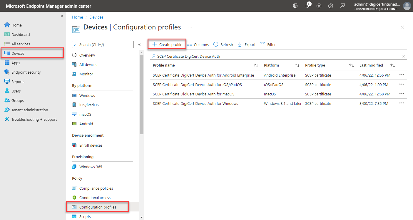Open SCEP Certificate for Windows profile
Screen dimensions: 413x220
(195, 103)
